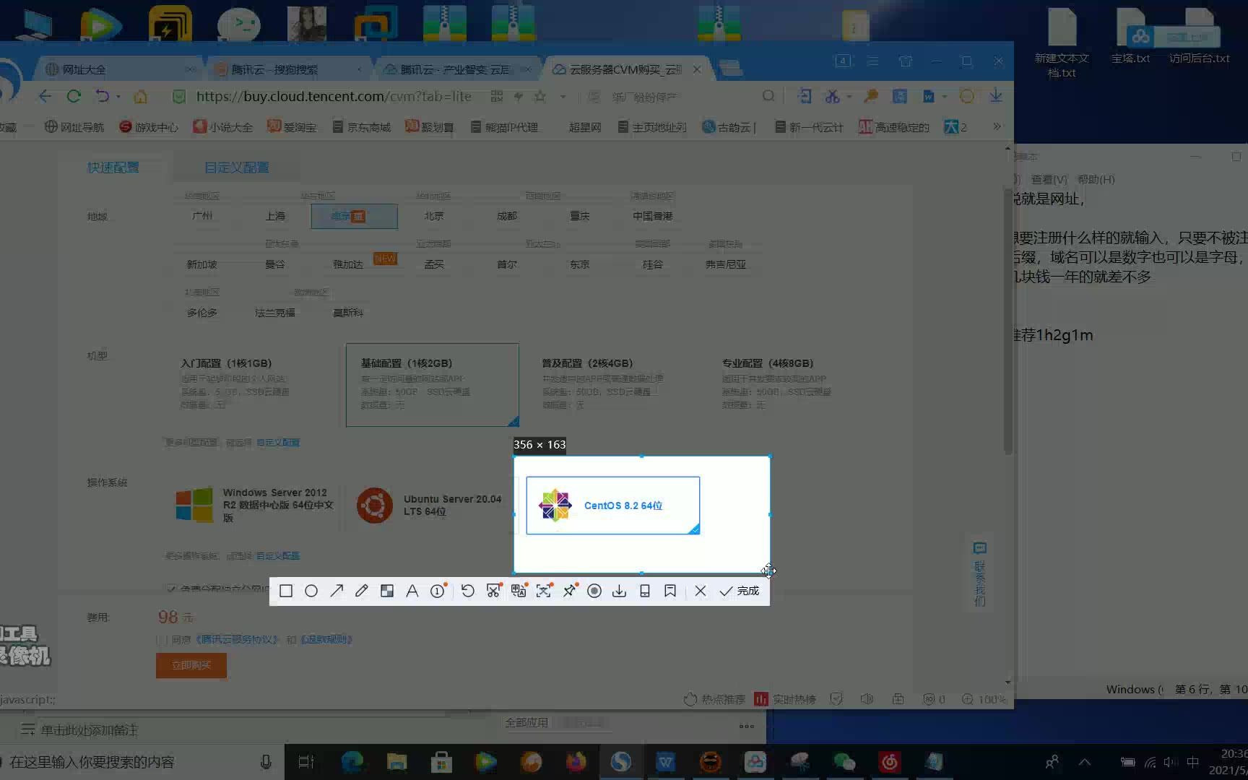The width and height of the screenshot is (1248, 780).
Task: Select the text annotation tool
Action: 412,591
